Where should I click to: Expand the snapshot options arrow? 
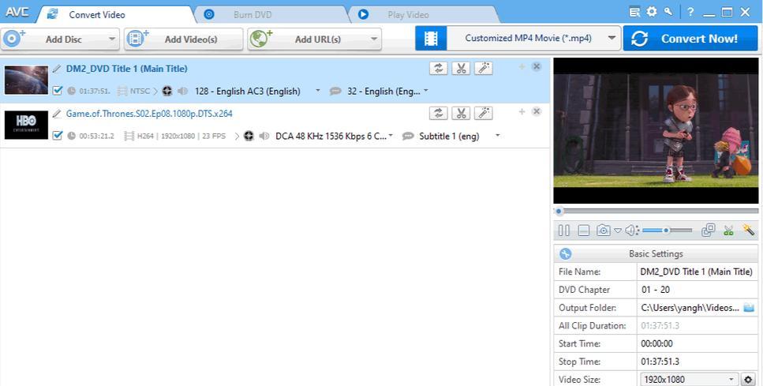tap(618, 230)
